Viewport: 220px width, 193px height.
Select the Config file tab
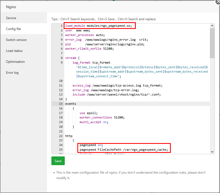[x=13, y=29]
